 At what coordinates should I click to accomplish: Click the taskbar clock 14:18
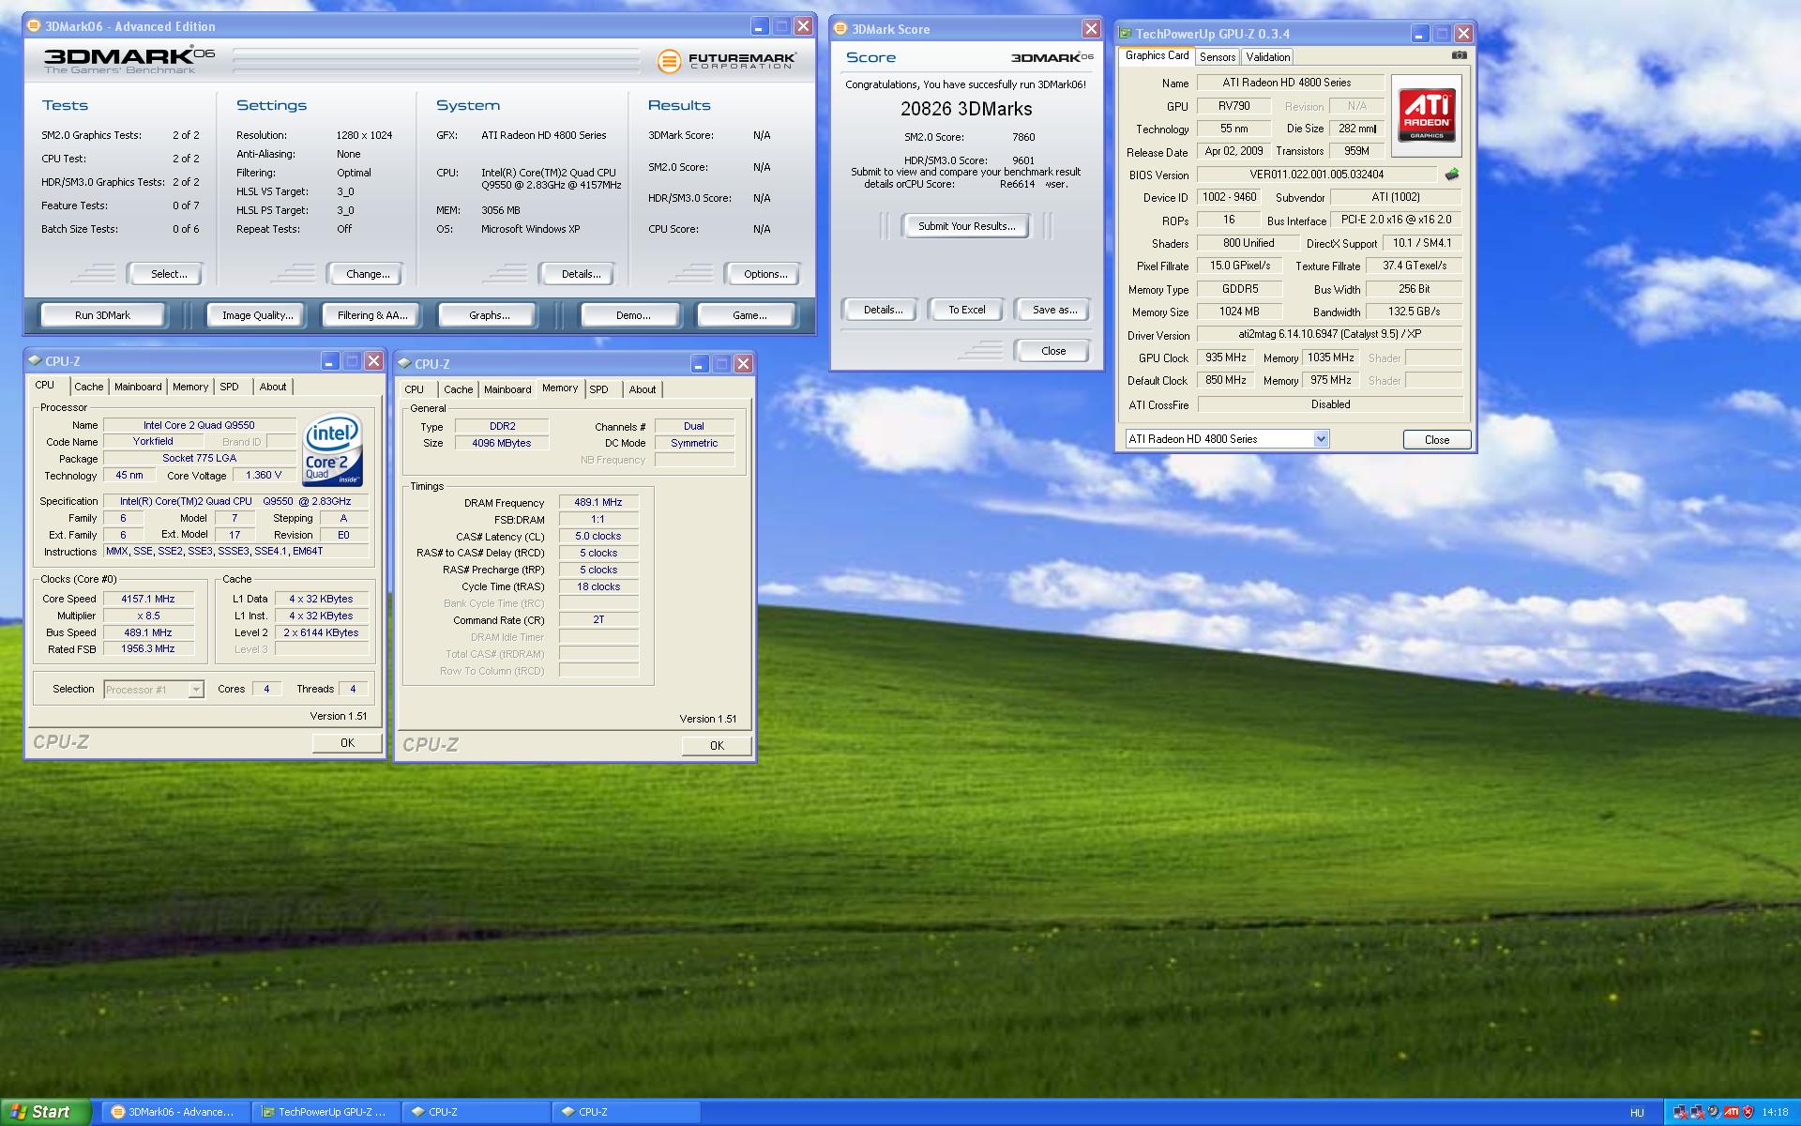[x=1775, y=1112]
